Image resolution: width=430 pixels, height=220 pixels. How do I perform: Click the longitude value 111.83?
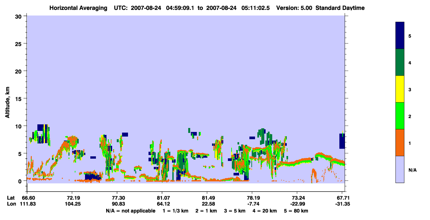point(27,204)
